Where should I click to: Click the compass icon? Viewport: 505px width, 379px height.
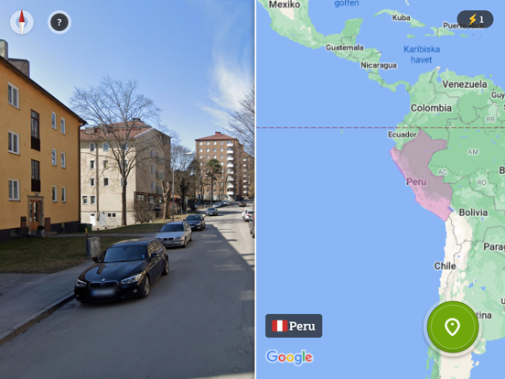click(22, 22)
